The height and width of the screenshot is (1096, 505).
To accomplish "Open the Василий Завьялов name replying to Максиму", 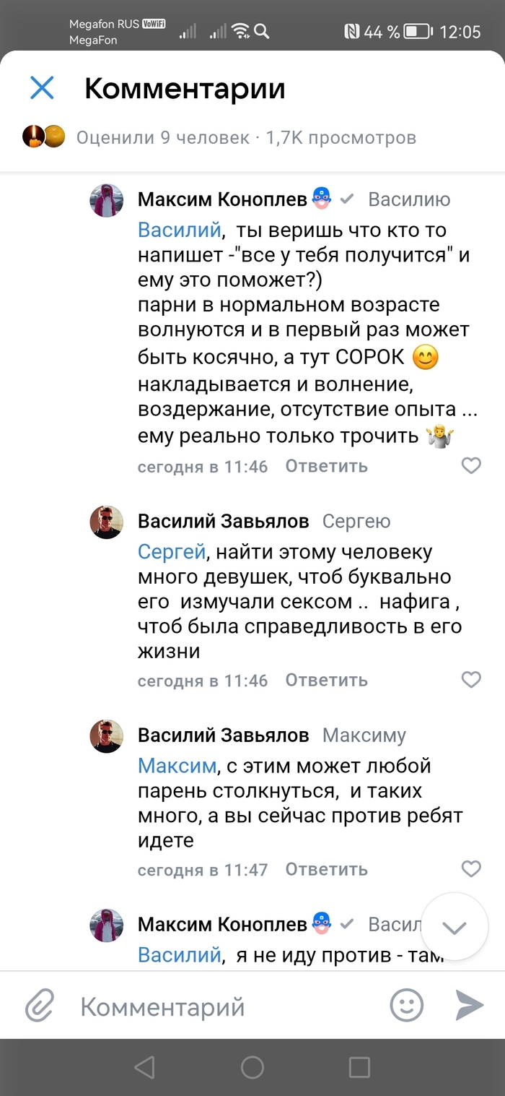I will [223, 735].
